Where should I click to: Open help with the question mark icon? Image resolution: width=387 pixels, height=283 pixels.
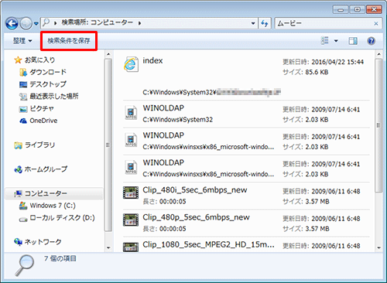coord(371,41)
